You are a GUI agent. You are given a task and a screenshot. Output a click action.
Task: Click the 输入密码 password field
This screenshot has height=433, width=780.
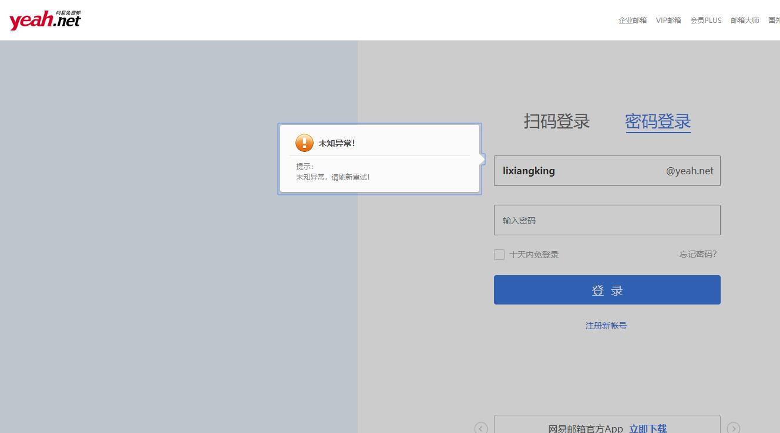pyautogui.click(x=607, y=219)
